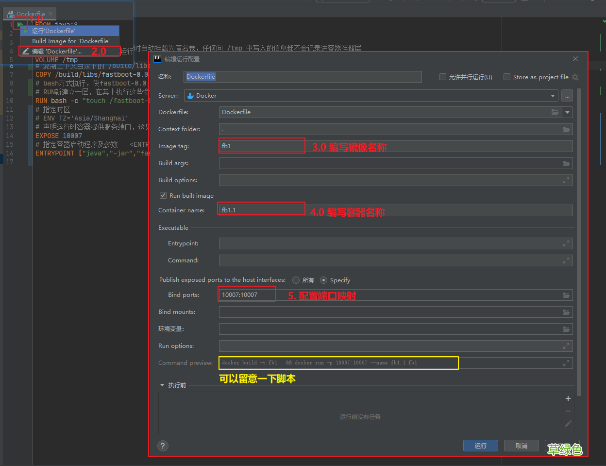Collapse the 执行前 section
Image resolution: width=606 pixels, height=466 pixels.
[x=162, y=385]
